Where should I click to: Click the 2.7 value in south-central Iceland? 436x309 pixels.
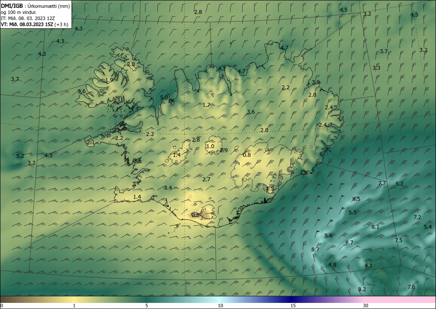tap(206, 180)
